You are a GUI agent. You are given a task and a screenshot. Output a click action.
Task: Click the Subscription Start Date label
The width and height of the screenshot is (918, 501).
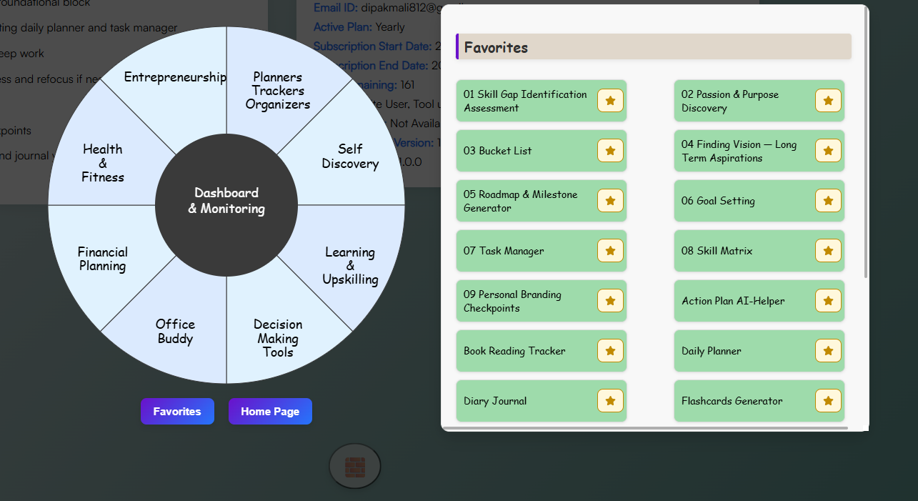[372, 46]
